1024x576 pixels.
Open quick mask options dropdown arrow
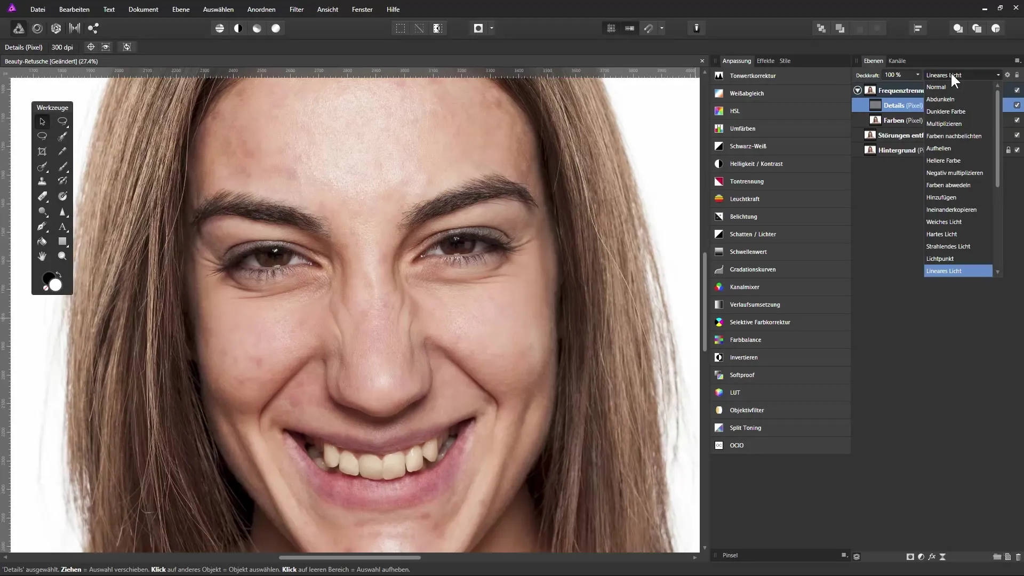pos(492,28)
